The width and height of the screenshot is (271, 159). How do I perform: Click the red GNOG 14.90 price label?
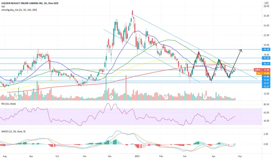tap(262, 70)
